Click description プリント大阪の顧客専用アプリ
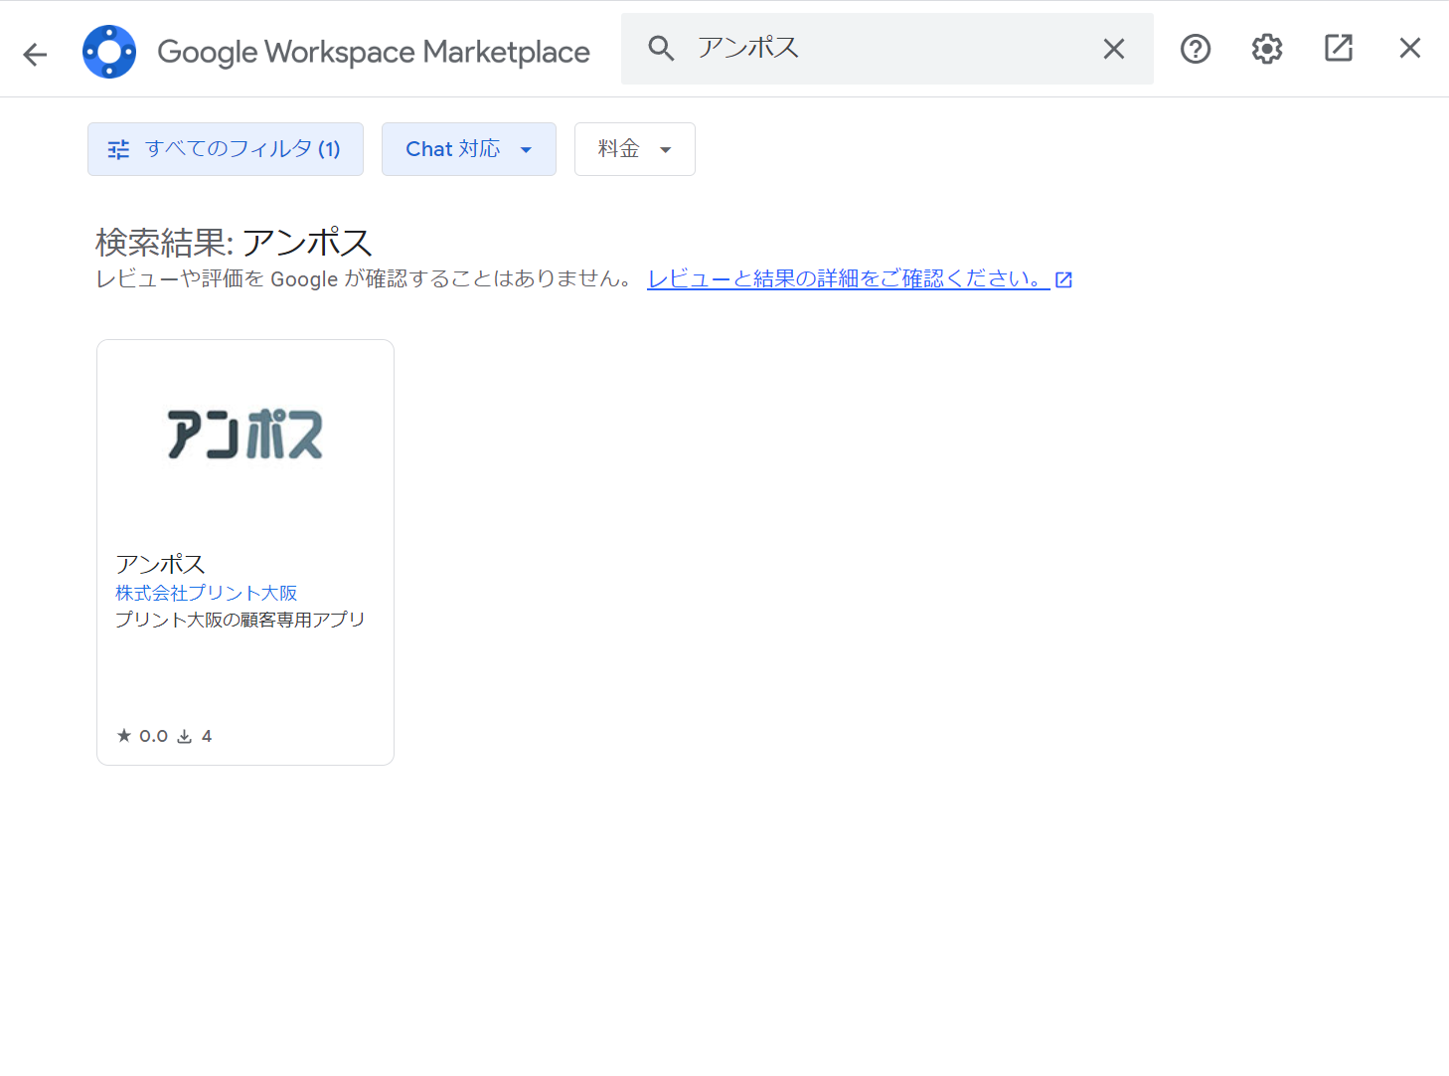The image size is (1449, 1076). click(241, 620)
